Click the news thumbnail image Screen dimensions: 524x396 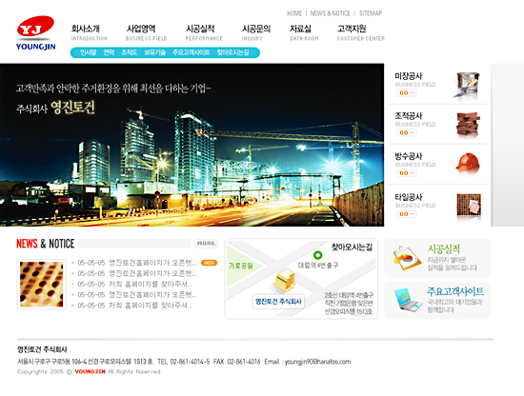click(41, 284)
